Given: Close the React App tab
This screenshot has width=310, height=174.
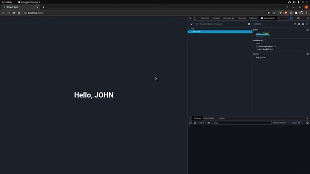Looking at the screenshot, I should click(x=37, y=7).
